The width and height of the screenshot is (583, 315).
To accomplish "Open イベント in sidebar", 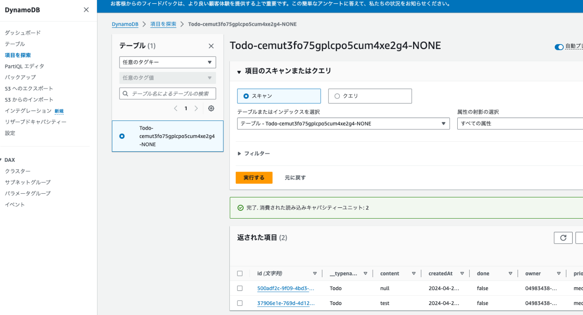I will (x=15, y=204).
